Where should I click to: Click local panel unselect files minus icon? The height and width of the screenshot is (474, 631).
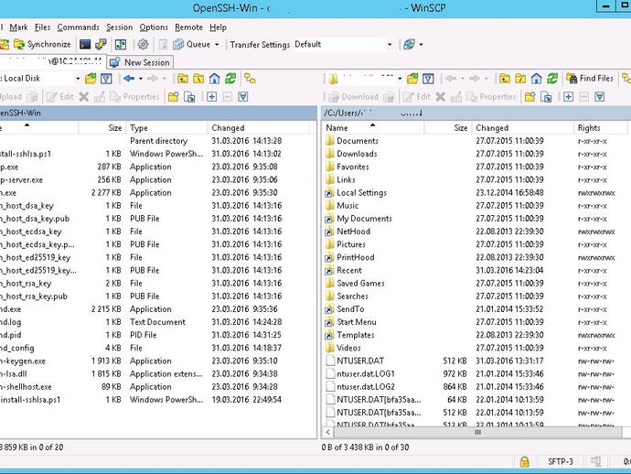click(x=228, y=97)
